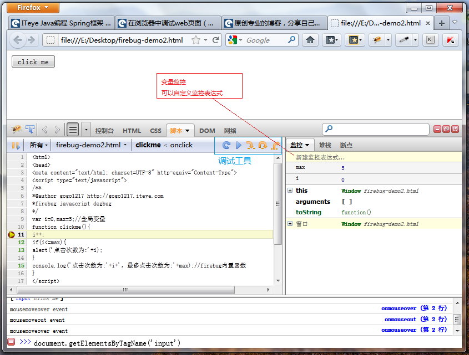Click the onmouseover link in the console

point(399,308)
